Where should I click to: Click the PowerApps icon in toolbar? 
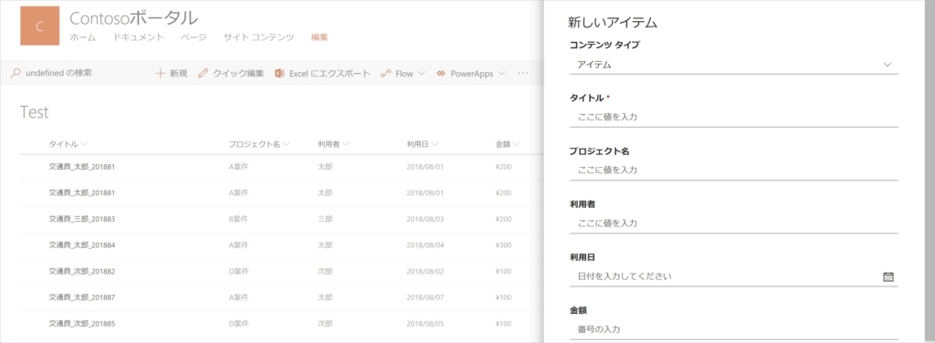click(441, 73)
